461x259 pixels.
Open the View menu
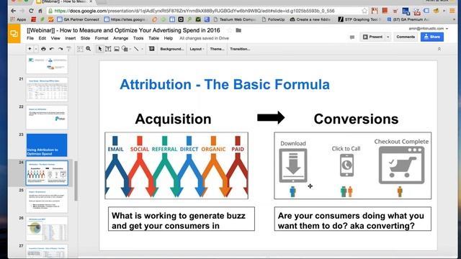[55, 38]
